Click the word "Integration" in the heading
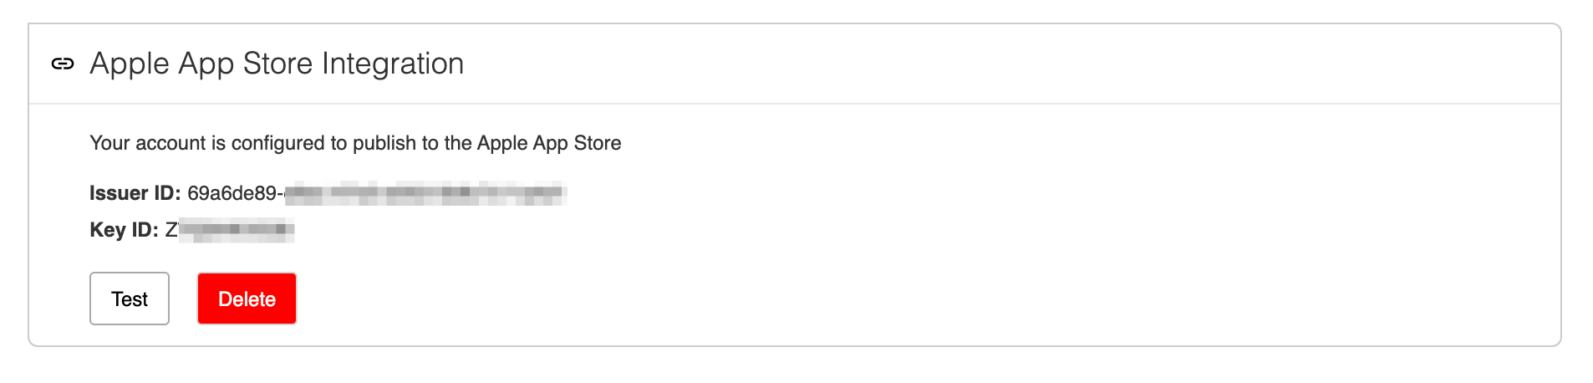This screenshot has width=1593, height=383. 392,64
